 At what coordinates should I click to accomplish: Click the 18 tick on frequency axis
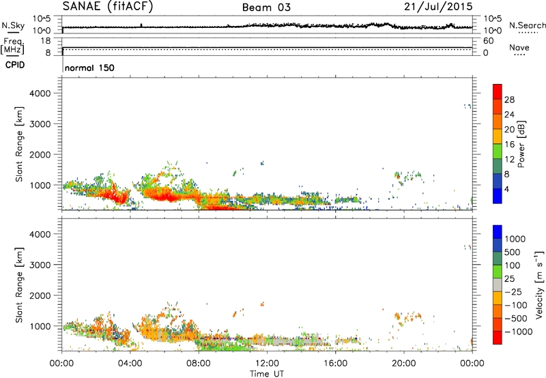pos(46,41)
